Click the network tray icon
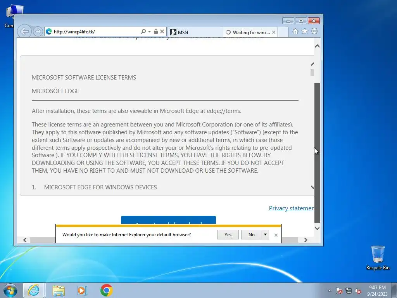397x298 pixels. pyautogui.click(x=349, y=291)
